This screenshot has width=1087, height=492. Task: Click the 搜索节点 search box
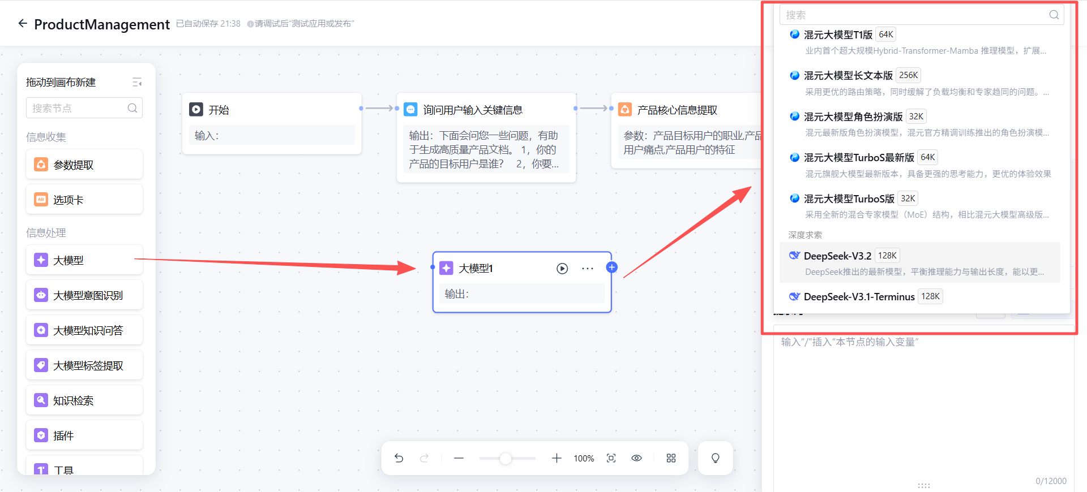[x=79, y=108]
